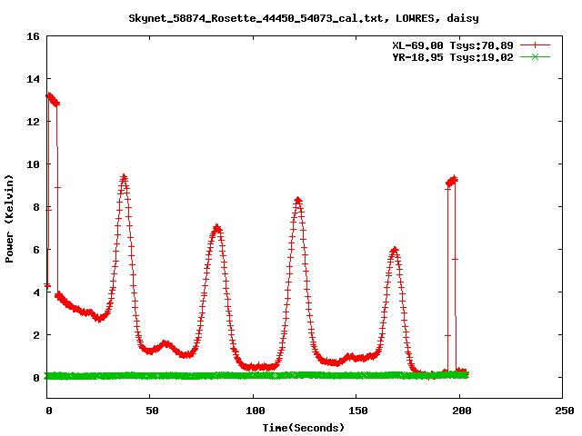Select the XL-69.00 Tsys:70.89 legend label
582x436 pixels.
click(453, 45)
